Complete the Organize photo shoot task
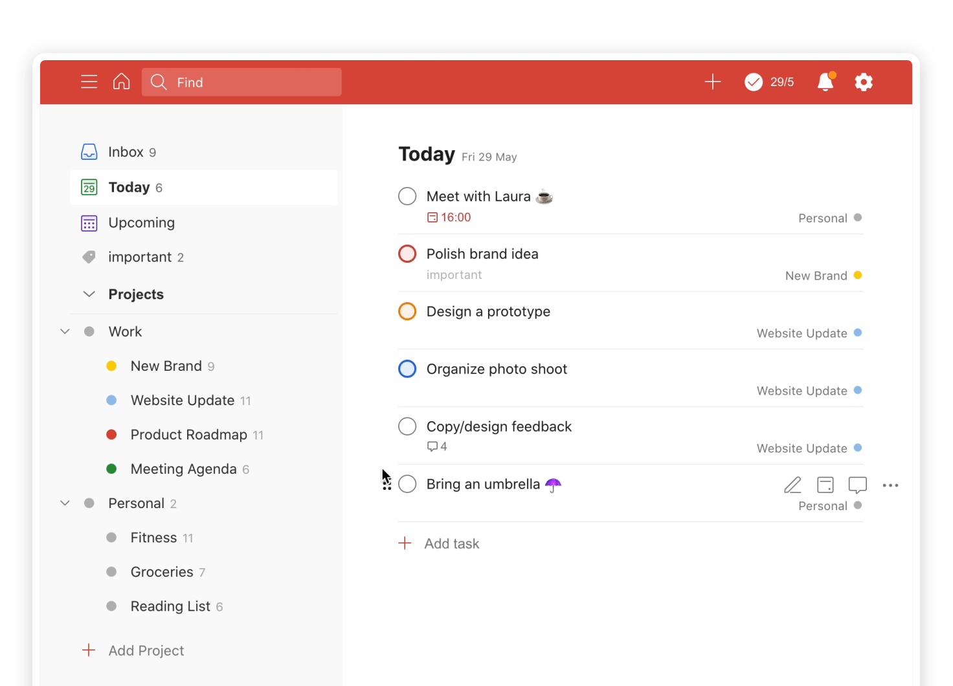 [407, 369]
